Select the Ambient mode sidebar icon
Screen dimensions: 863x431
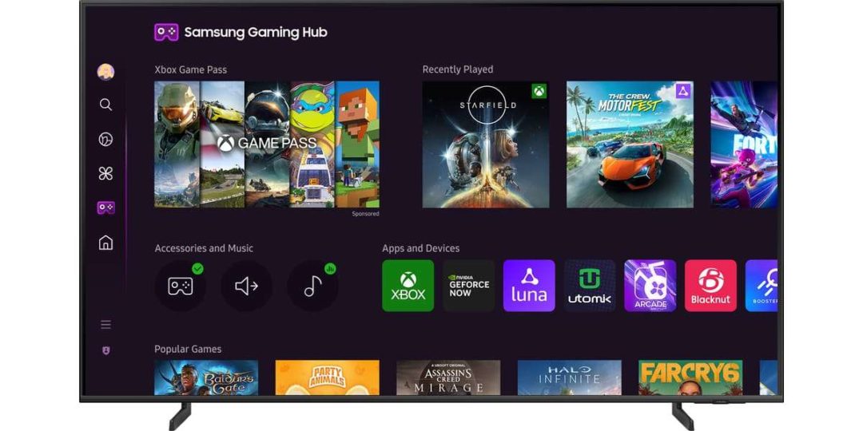[x=105, y=140]
